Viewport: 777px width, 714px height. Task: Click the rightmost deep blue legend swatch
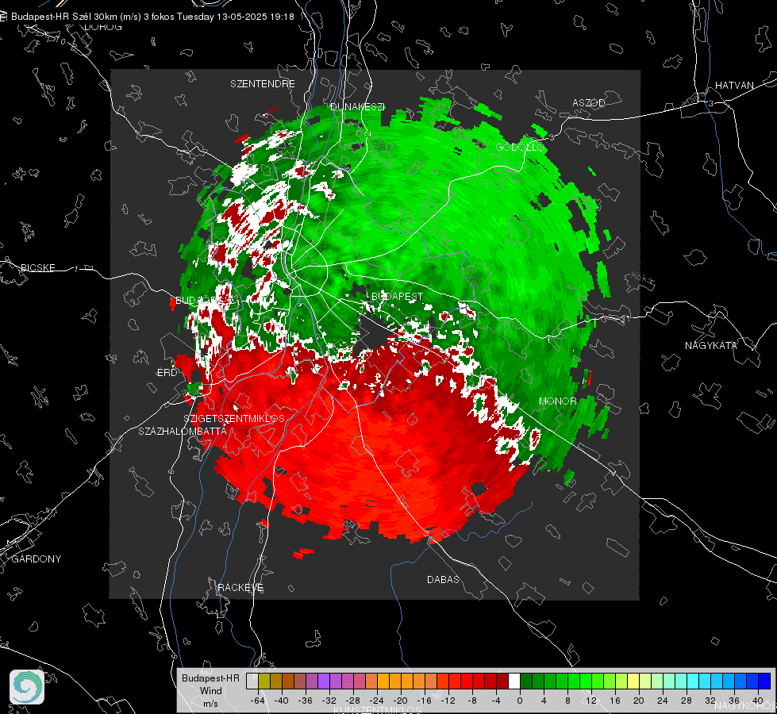764,681
